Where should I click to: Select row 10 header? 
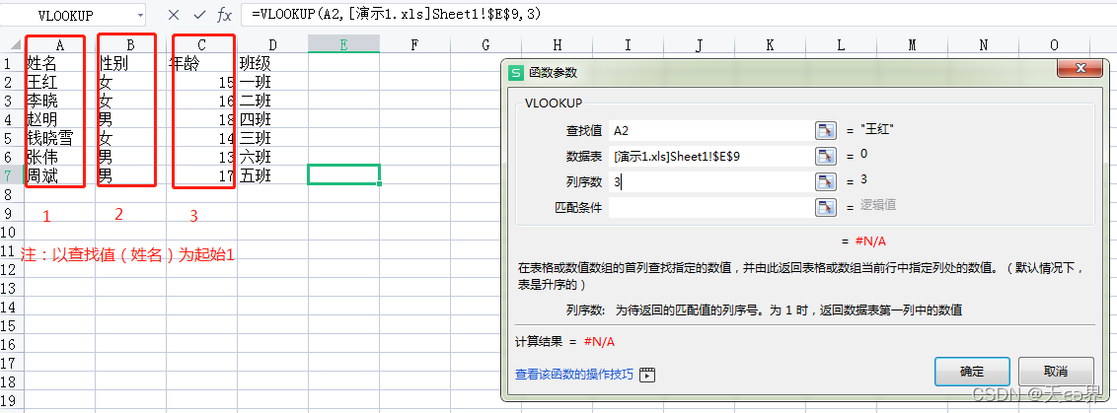(x=12, y=232)
